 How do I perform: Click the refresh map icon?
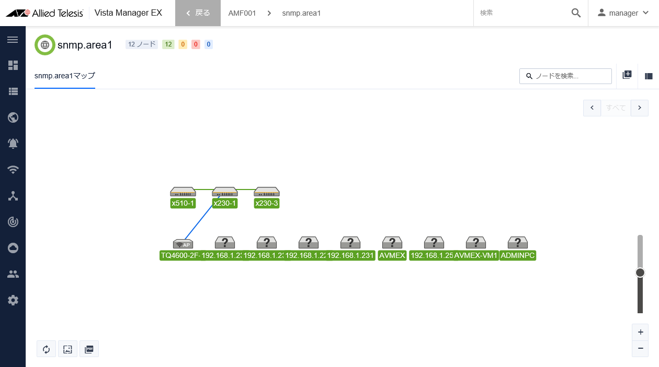coord(46,349)
